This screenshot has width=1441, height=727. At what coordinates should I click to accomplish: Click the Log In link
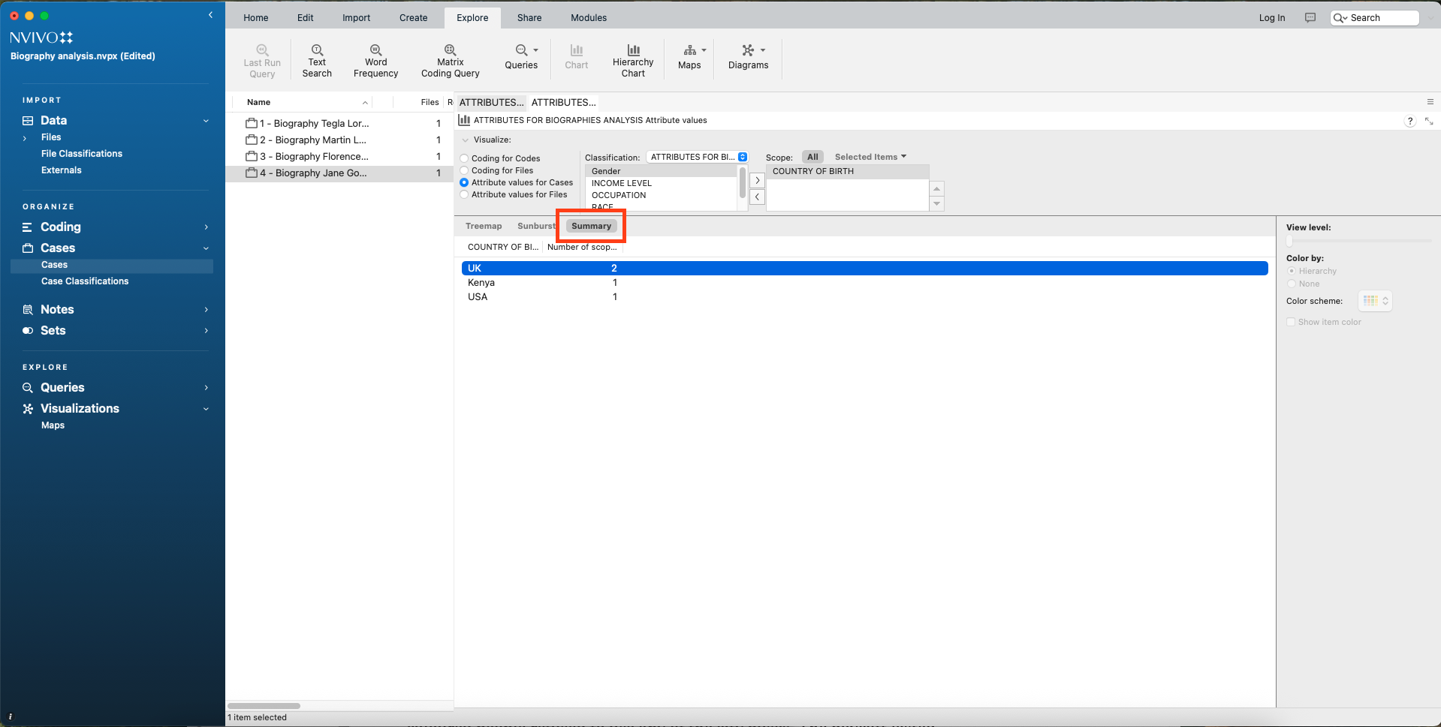point(1271,18)
